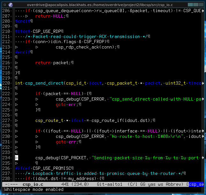Click the -:--- buffer status indicators
Screen dimensions: 206x195
pyautogui.click(x=11, y=184)
